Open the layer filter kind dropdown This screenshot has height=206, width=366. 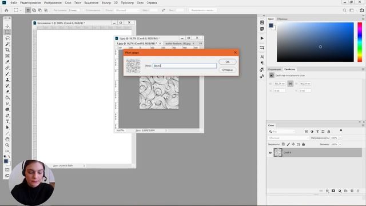[x=282, y=132]
